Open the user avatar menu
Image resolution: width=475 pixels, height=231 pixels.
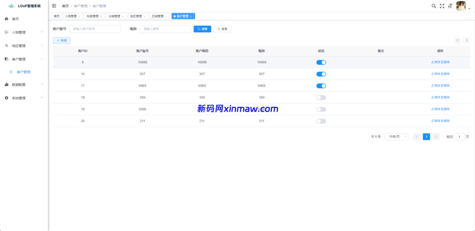tap(461, 6)
